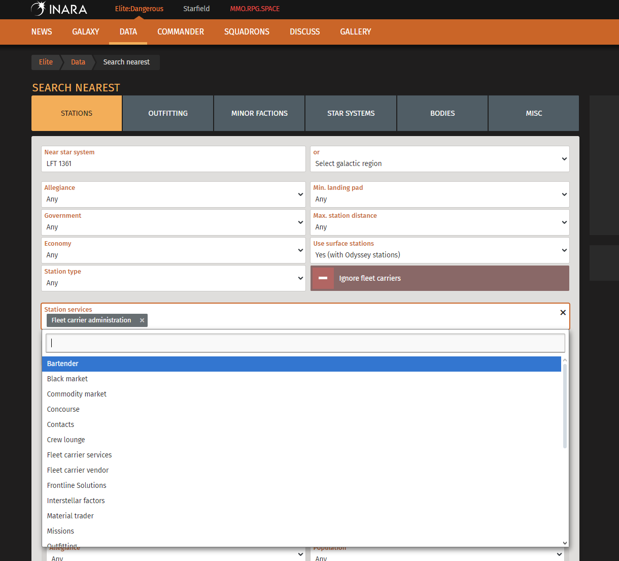
Task: Select Contacts service option
Action: point(301,424)
